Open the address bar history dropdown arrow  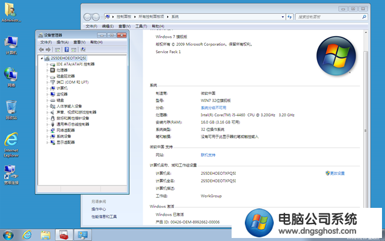(283, 17)
